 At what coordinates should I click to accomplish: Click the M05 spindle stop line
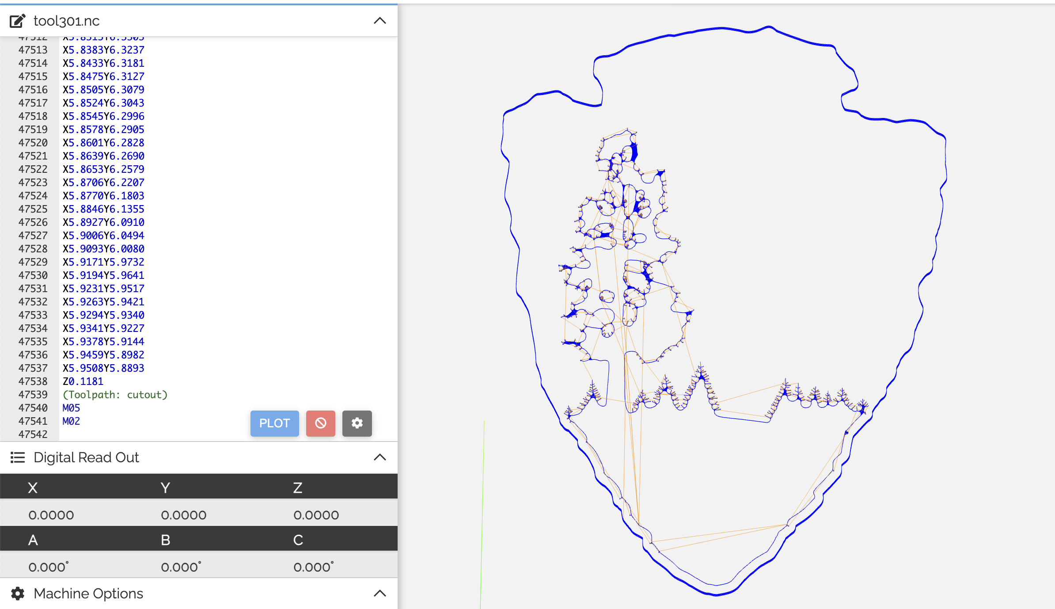tap(71, 408)
